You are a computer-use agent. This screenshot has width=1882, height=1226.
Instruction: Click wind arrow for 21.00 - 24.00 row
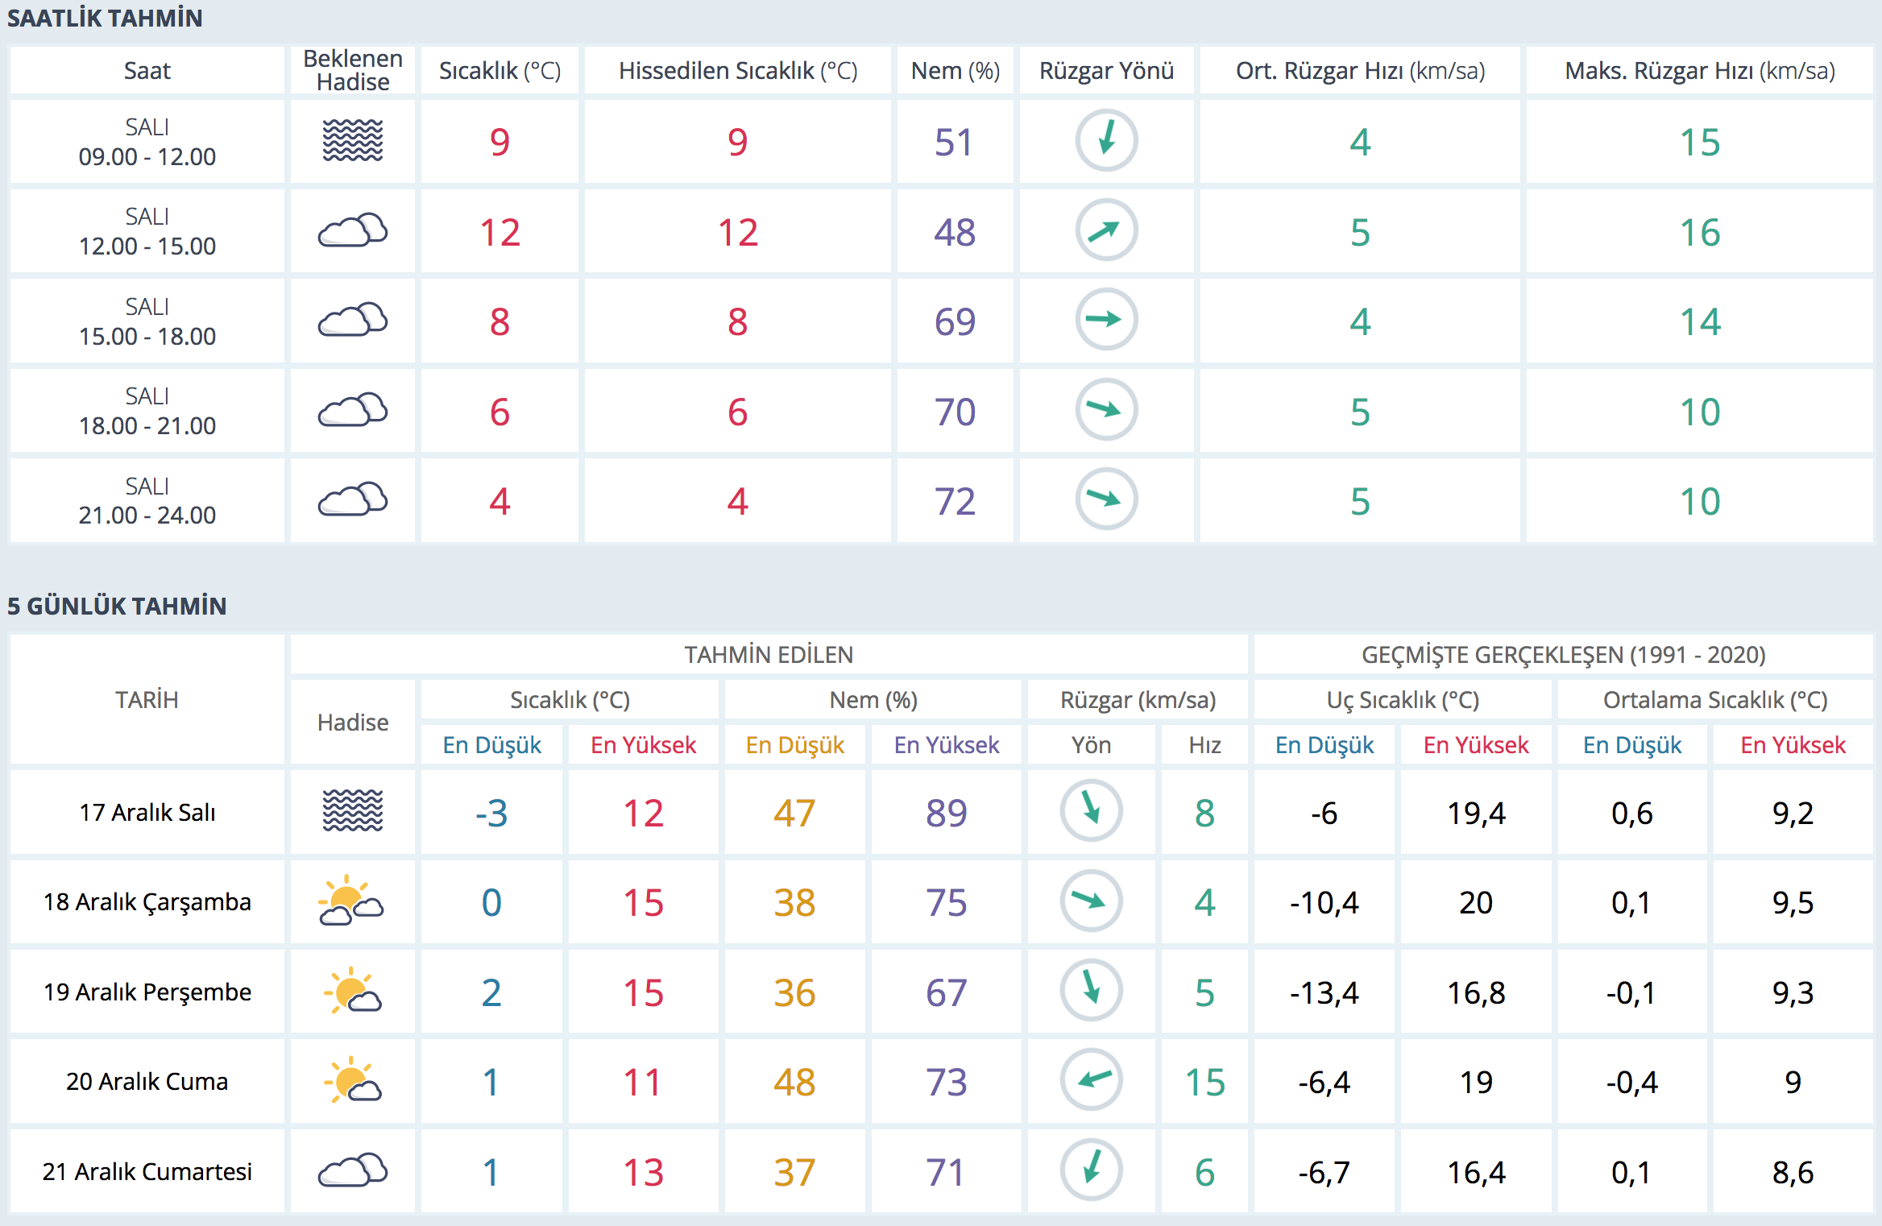tap(1106, 499)
